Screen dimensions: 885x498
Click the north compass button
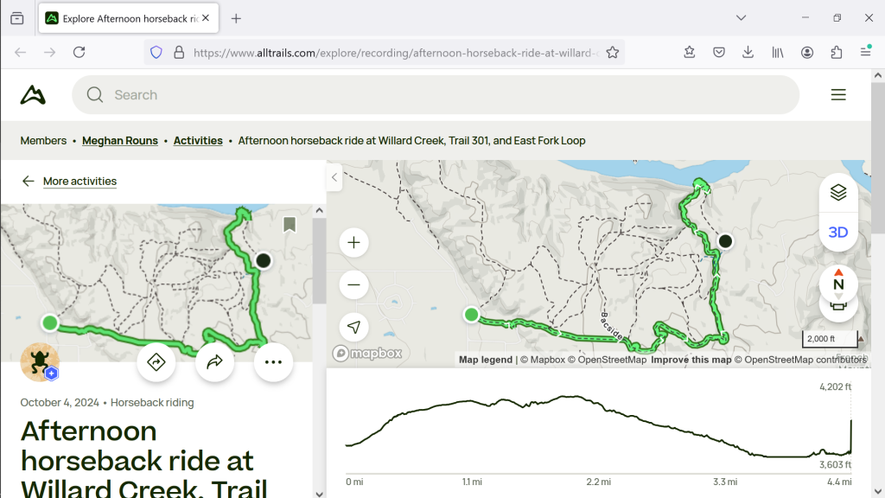tap(837, 284)
